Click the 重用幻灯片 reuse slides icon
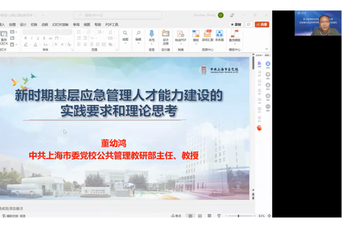This screenshot has height=228, width=342. click(4, 38)
